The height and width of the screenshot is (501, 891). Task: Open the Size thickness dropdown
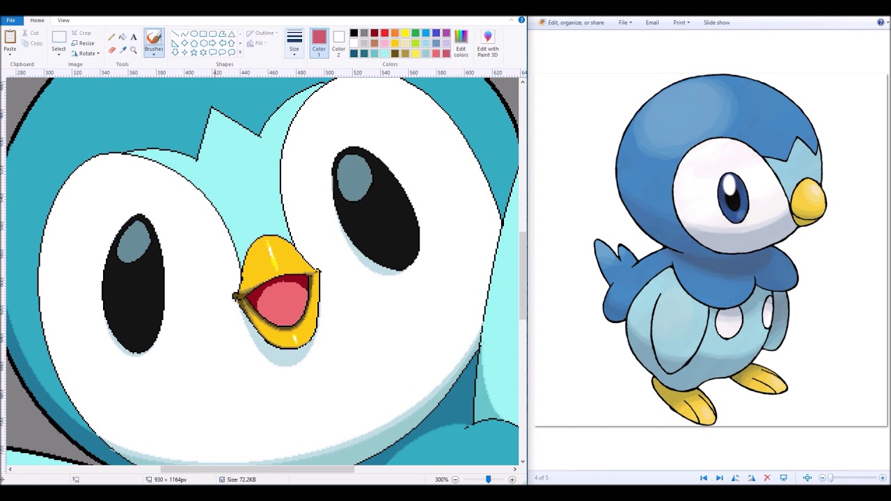(294, 42)
